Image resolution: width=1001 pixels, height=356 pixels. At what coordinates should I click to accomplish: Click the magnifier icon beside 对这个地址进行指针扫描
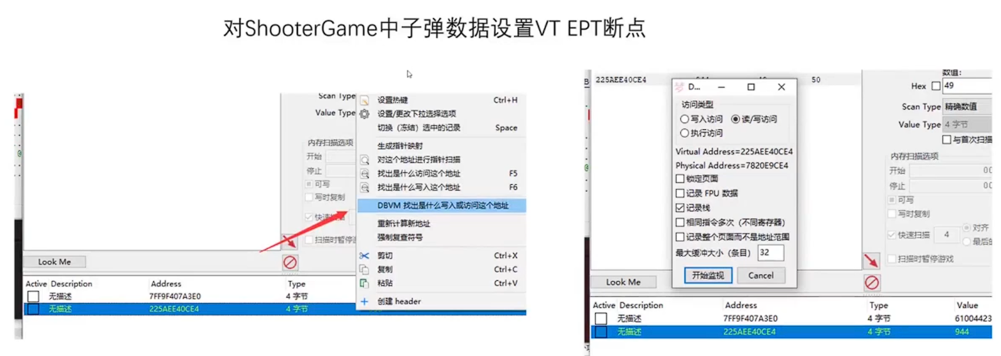click(364, 160)
